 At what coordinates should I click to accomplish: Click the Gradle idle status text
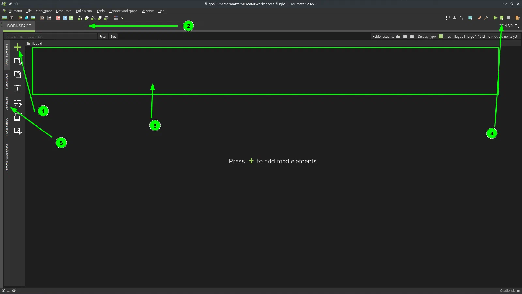(508, 291)
